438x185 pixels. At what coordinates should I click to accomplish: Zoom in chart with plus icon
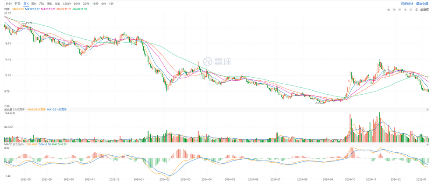tap(394, 10)
